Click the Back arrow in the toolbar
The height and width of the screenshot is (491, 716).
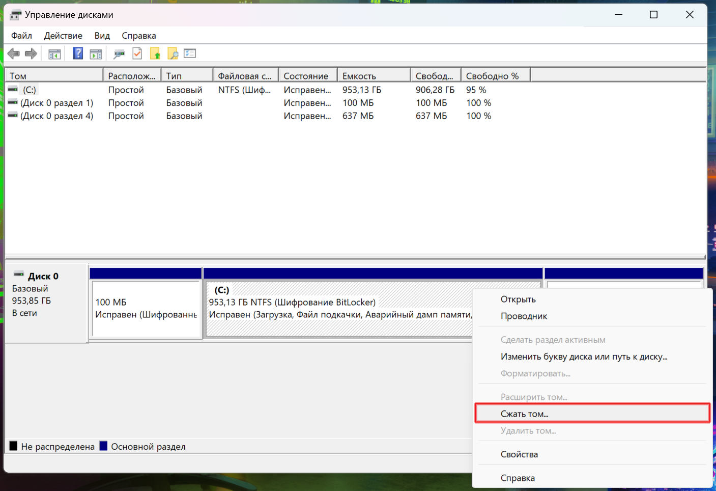click(x=14, y=53)
